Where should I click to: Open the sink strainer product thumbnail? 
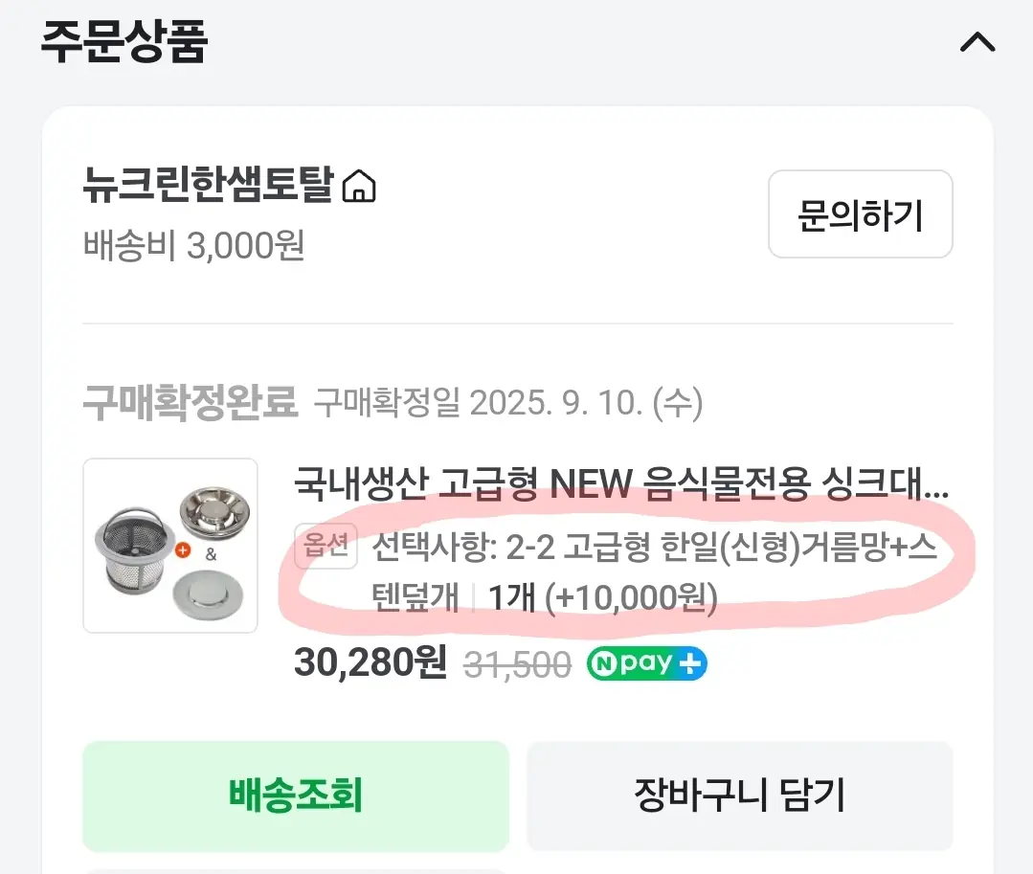[x=170, y=546]
